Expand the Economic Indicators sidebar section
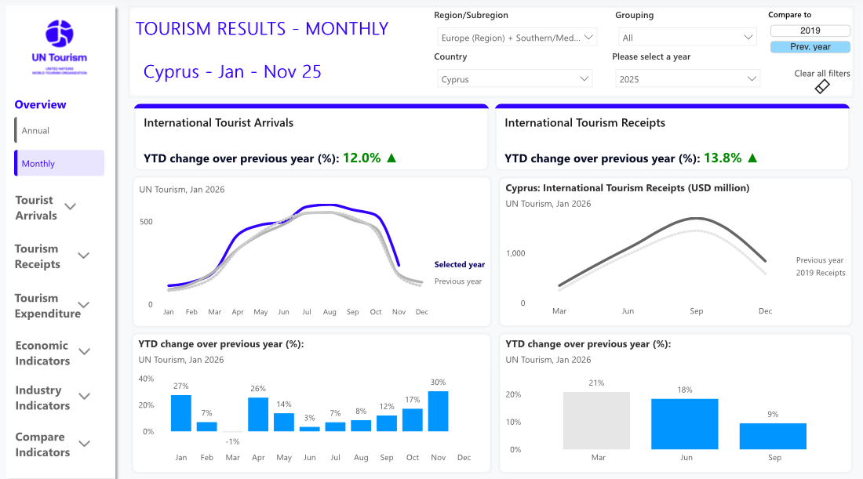Screen dimensions: 863x479 point(83,352)
